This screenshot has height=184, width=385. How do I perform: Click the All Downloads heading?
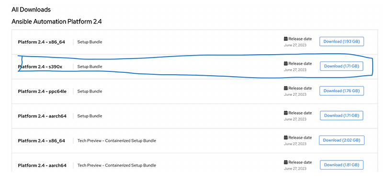[31, 10]
